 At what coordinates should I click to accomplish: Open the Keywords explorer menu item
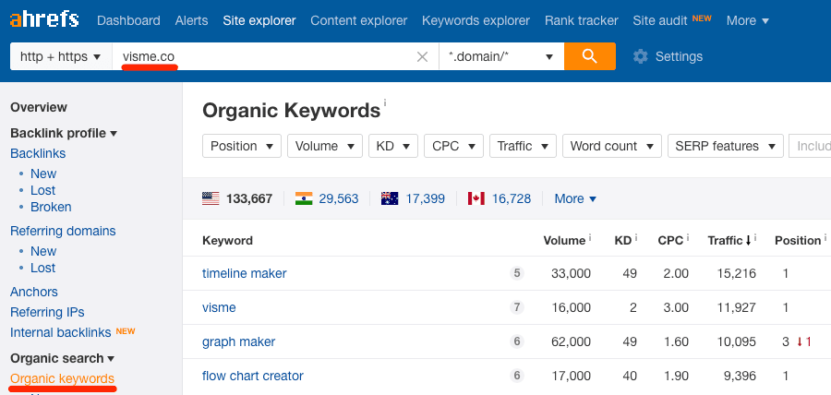point(476,20)
